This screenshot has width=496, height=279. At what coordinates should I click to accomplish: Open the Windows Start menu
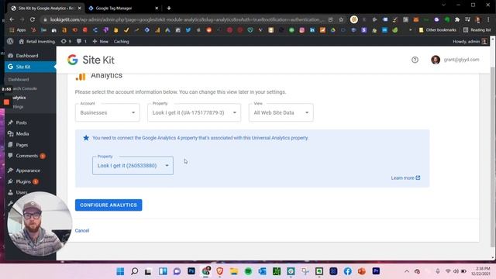120,271
